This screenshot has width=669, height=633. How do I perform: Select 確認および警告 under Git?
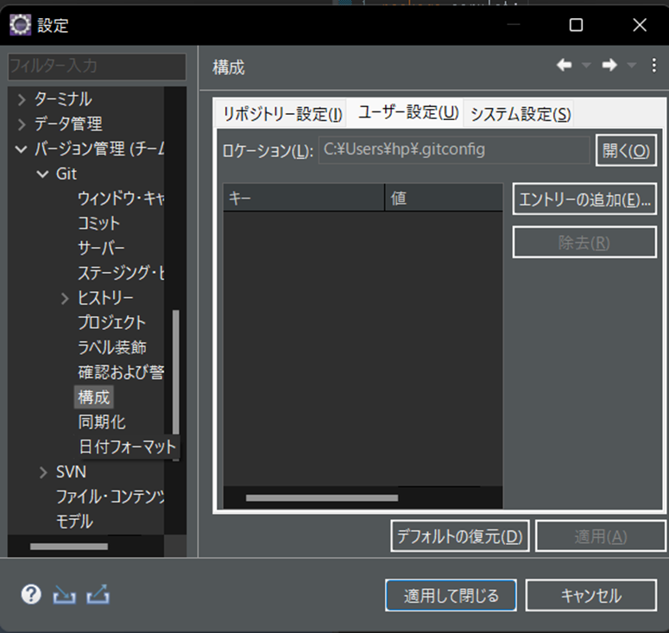click(x=121, y=372)
